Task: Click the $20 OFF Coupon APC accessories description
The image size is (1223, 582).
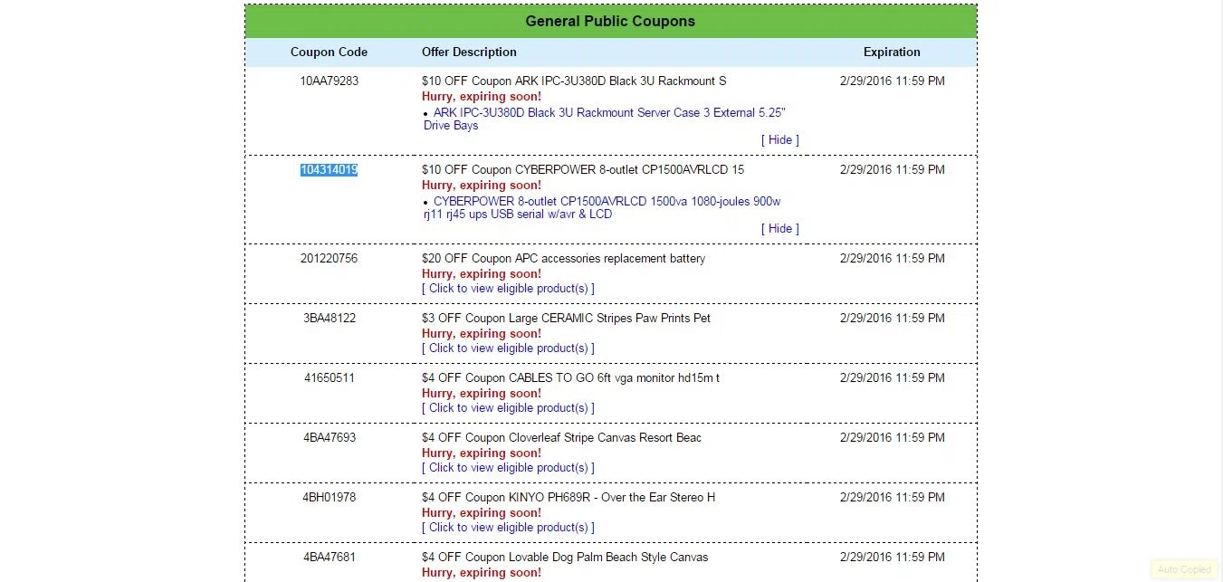Action: 563,258
